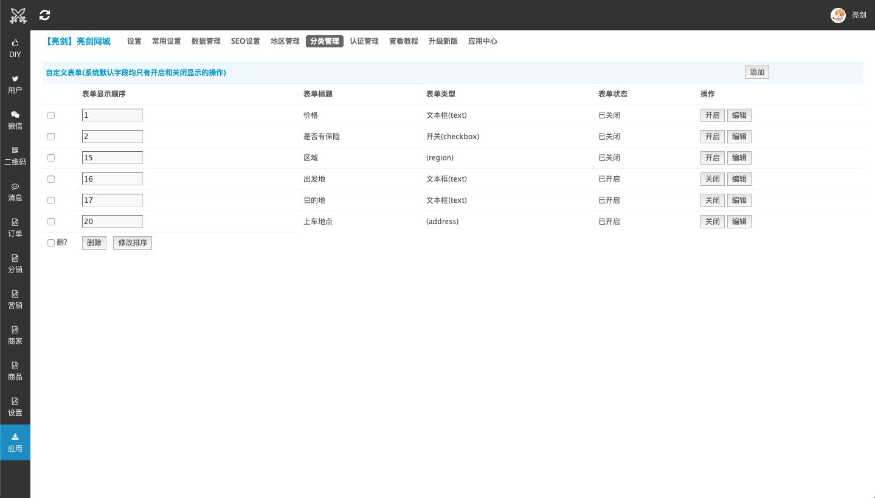Click 关闭 for the 目的地 row
Image resolution: width=875 pixels, height=498 pixels.
tap(713, 200)
